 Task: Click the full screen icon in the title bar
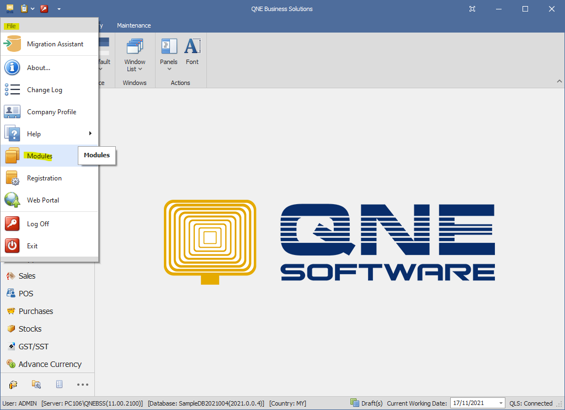pyautogui.click(x=472, y=9)
